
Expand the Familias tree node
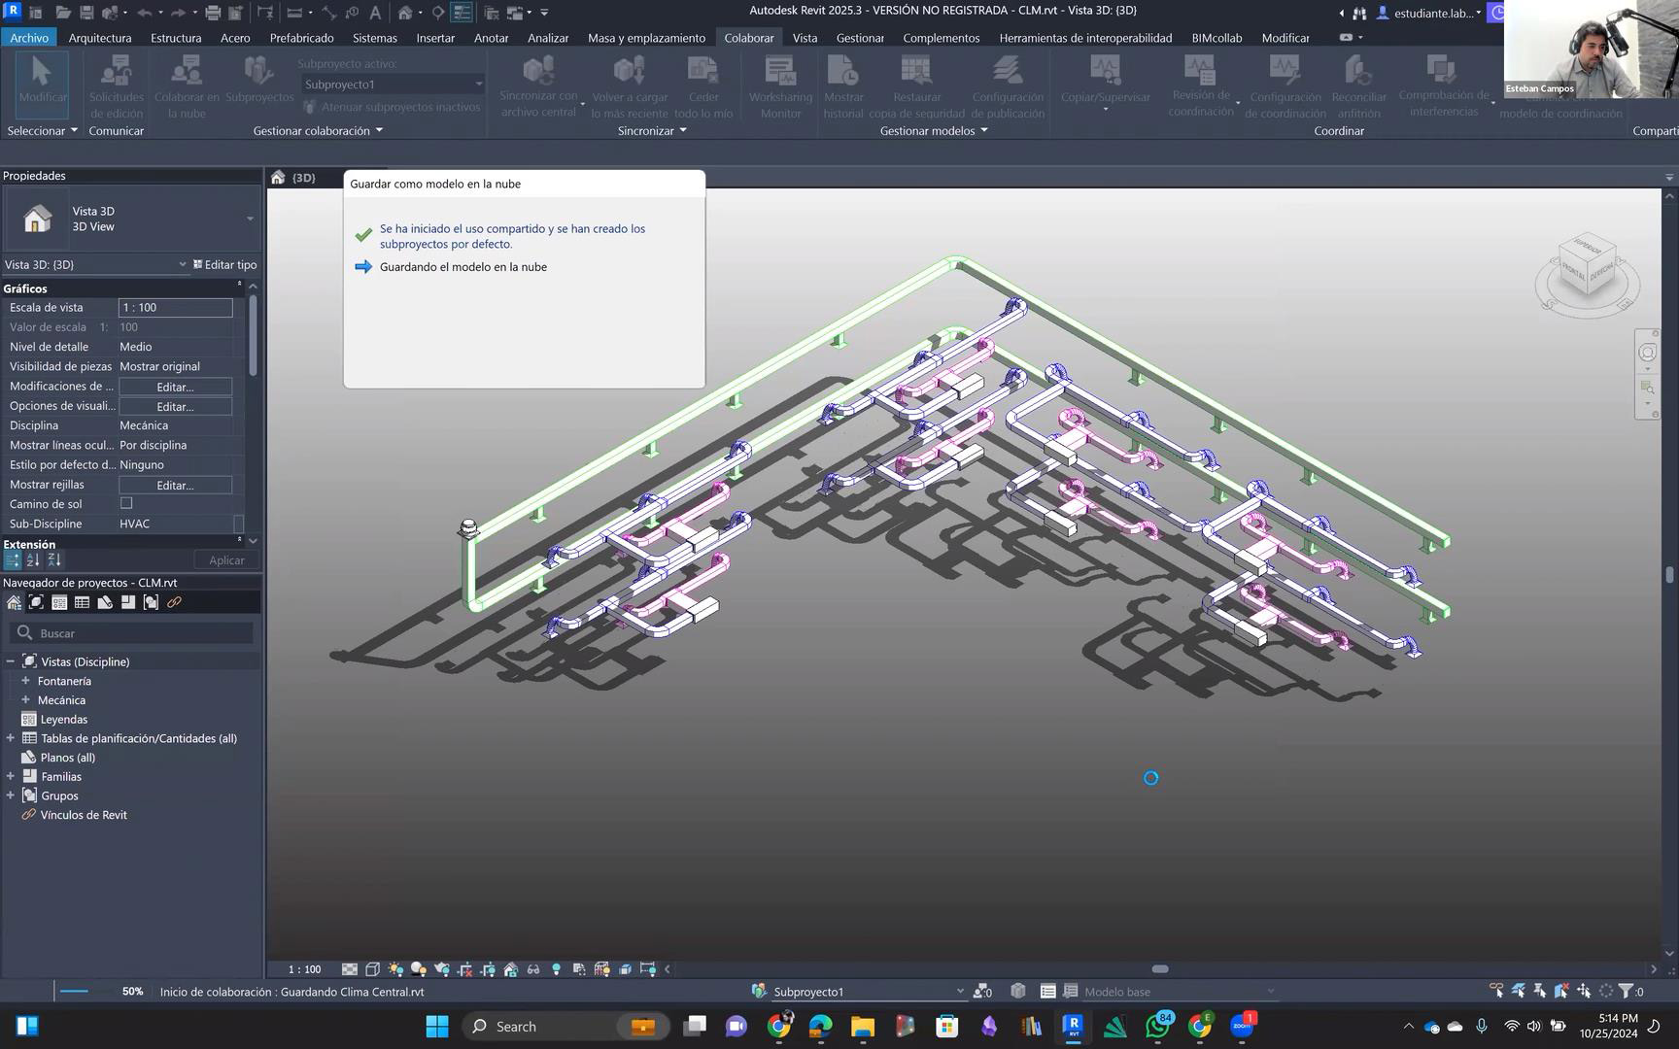(x=11, y=777)
